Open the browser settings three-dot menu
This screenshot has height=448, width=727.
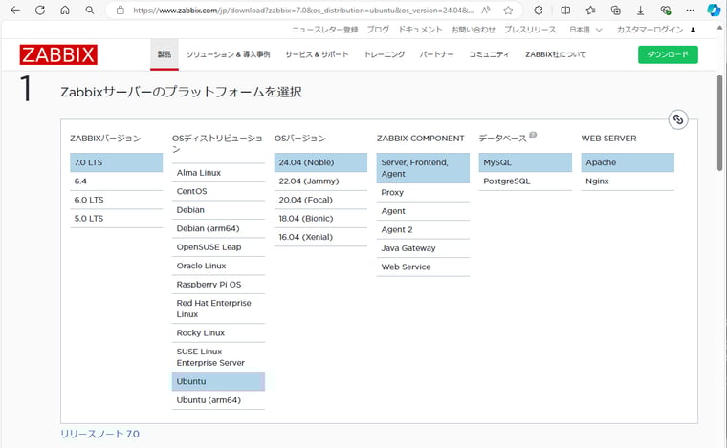click(x=690, y=11)
